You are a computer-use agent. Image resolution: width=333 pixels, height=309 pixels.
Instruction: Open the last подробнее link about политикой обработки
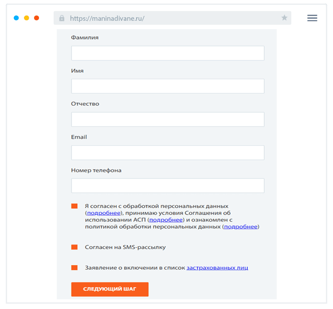pos(240,227)
